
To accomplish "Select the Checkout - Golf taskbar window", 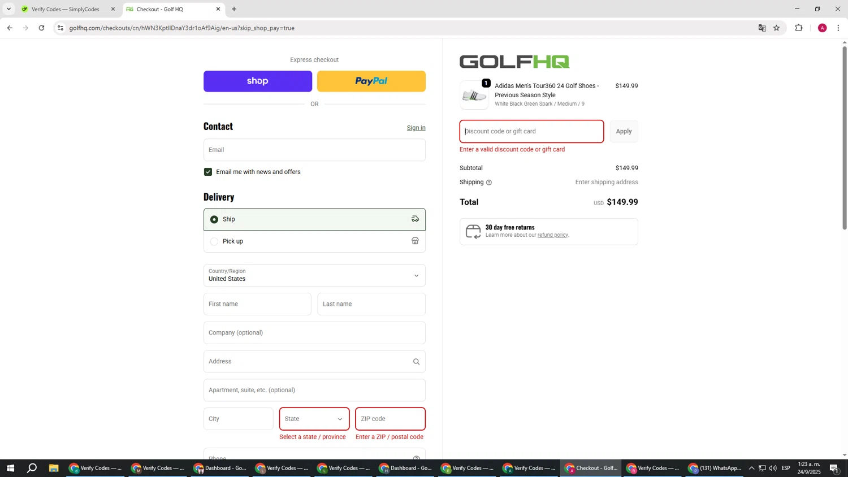I will click(x=591, y=468).
